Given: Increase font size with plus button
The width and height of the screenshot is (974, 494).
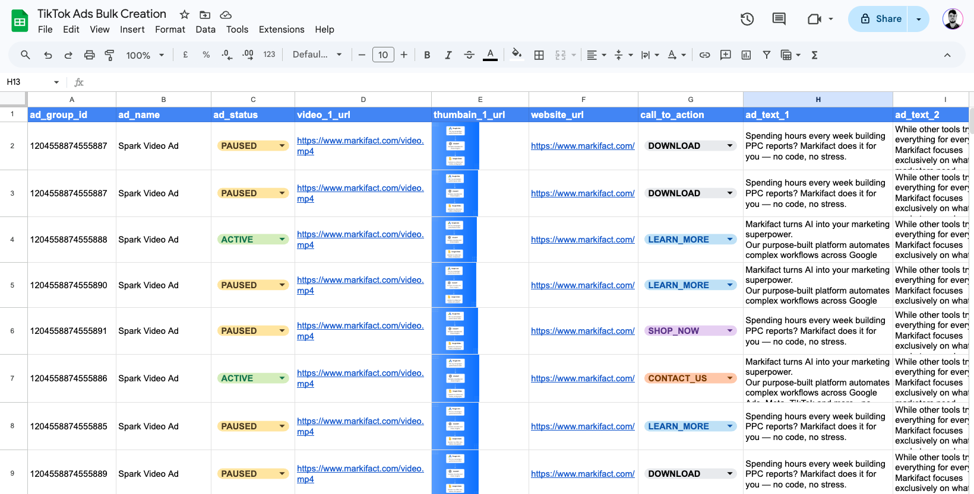Looking at the screenshot, I should [404, 55].
